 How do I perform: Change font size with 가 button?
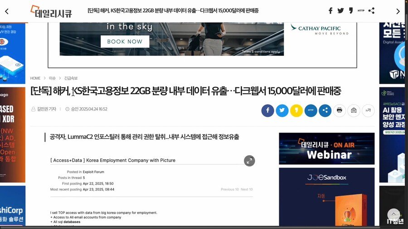[x=368, y=110]
